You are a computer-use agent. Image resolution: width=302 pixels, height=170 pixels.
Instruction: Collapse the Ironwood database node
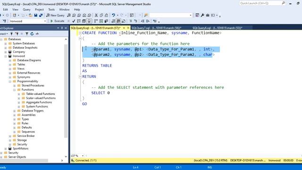6,56
